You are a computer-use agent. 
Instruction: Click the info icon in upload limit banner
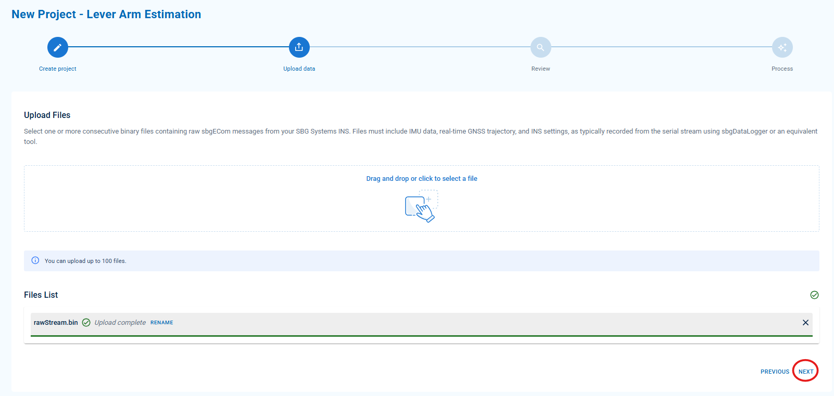click(35, 260)
